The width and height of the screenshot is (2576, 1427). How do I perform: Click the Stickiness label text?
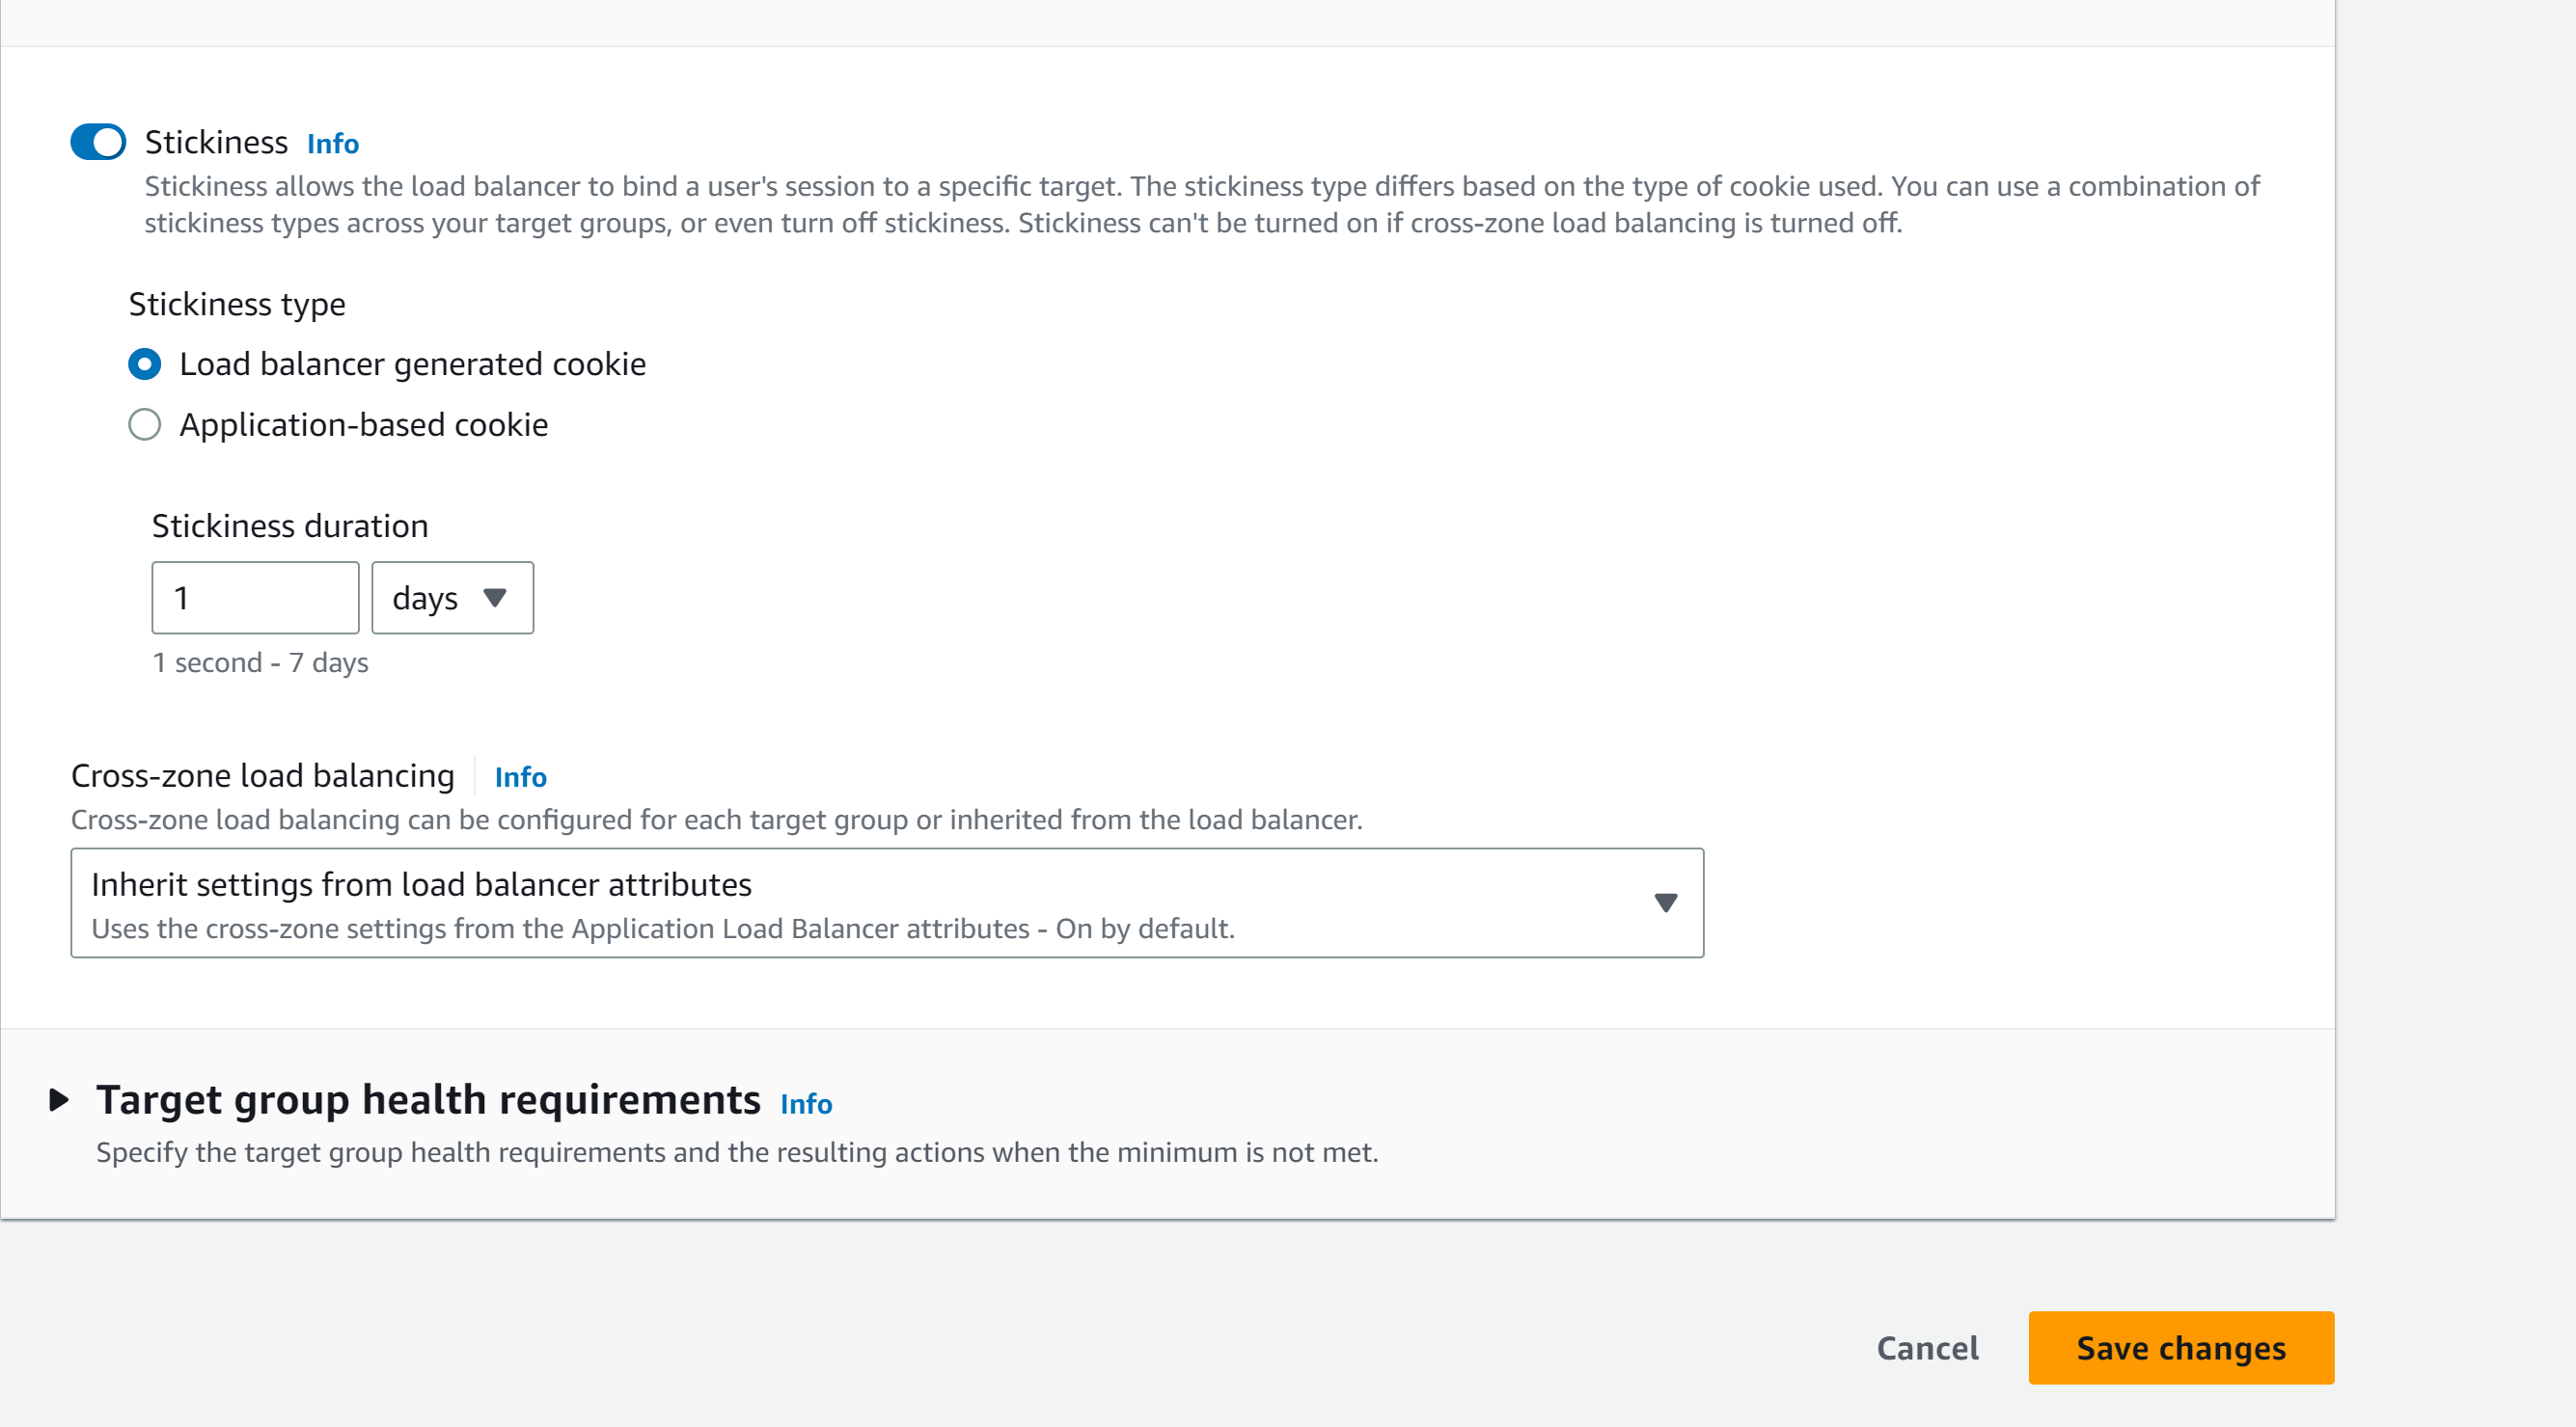point(216,142)
